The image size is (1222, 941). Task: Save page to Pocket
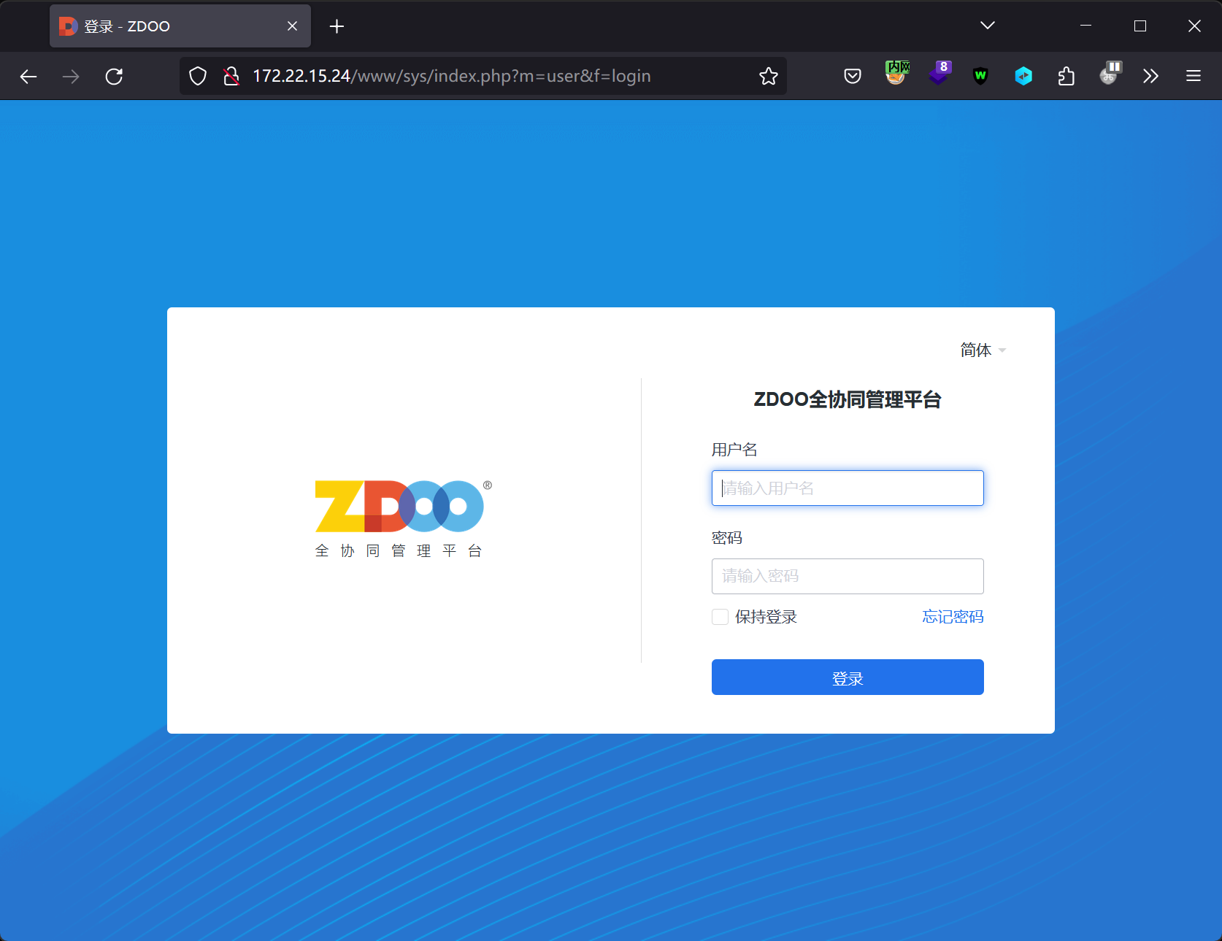pos(853,76)
